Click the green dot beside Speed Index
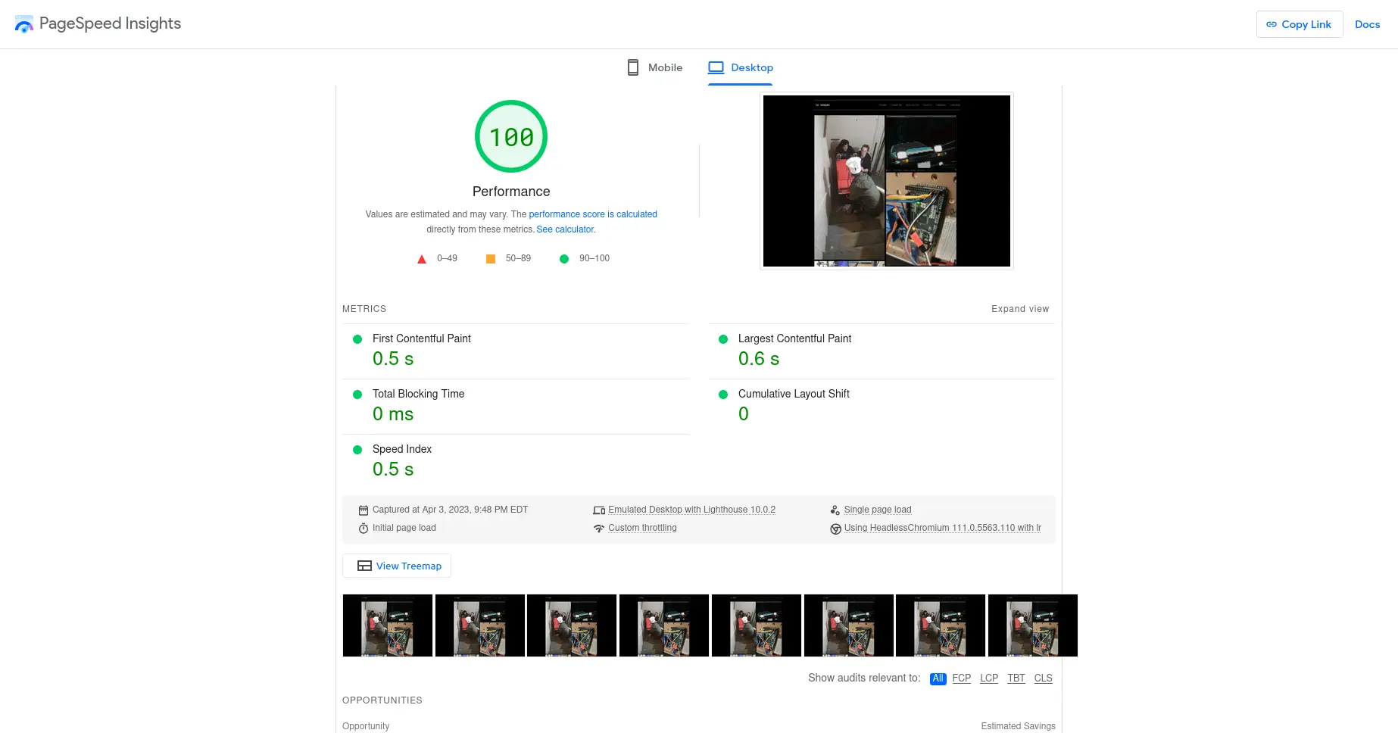This screenshot has height=733, width=1398. tap(357, 450)
